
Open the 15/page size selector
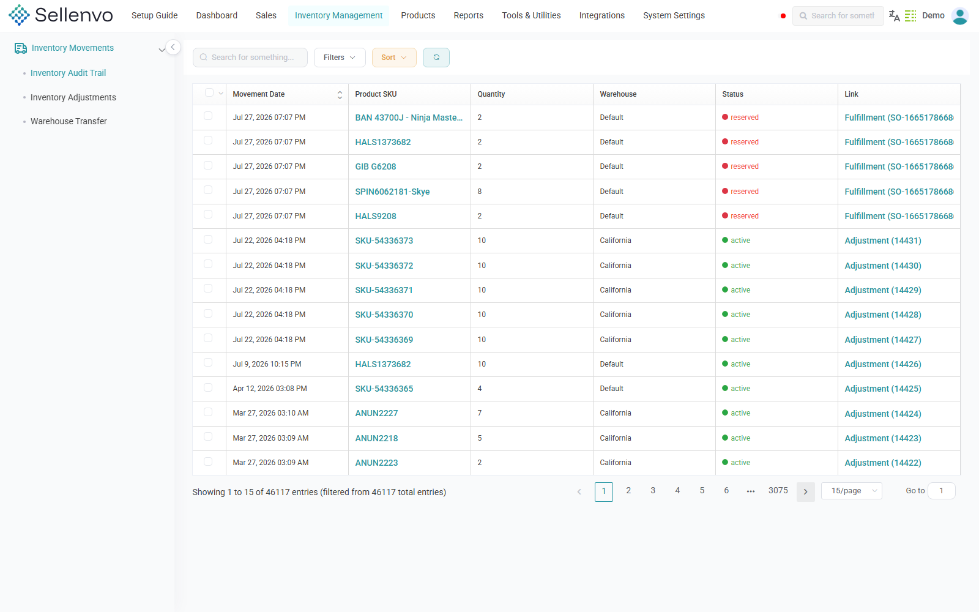[852, 491]
